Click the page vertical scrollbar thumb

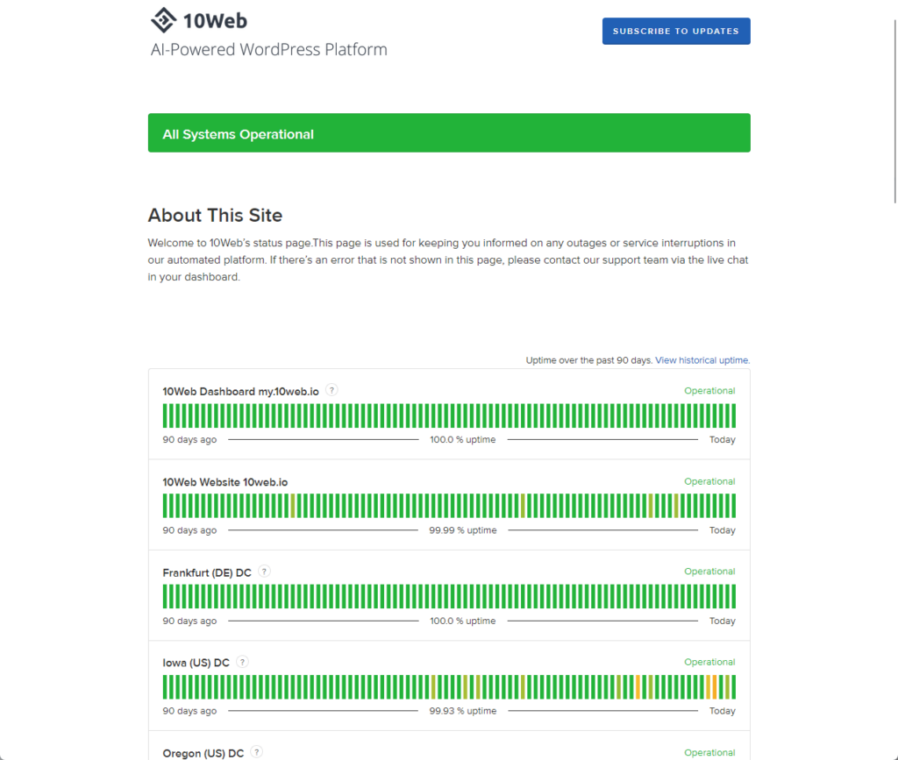(895, 111)
